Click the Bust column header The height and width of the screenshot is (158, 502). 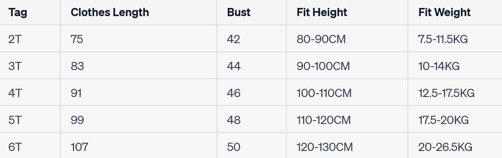(x=239, y=12)
